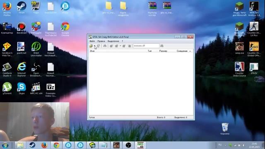Click the RU language indicator in system tray
265x149 pixels.
(220, 145)
